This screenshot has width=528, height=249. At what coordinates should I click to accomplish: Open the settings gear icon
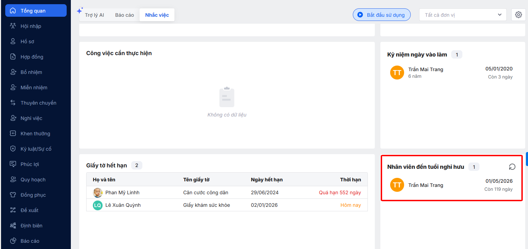click(518, 15)
